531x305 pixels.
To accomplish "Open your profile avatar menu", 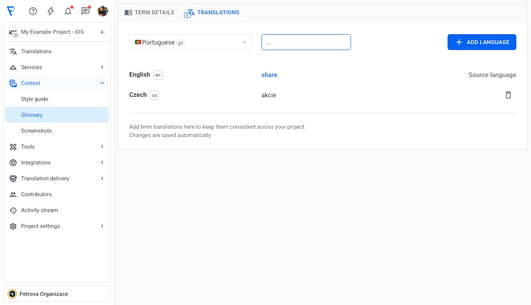I will tap(103, 11).
